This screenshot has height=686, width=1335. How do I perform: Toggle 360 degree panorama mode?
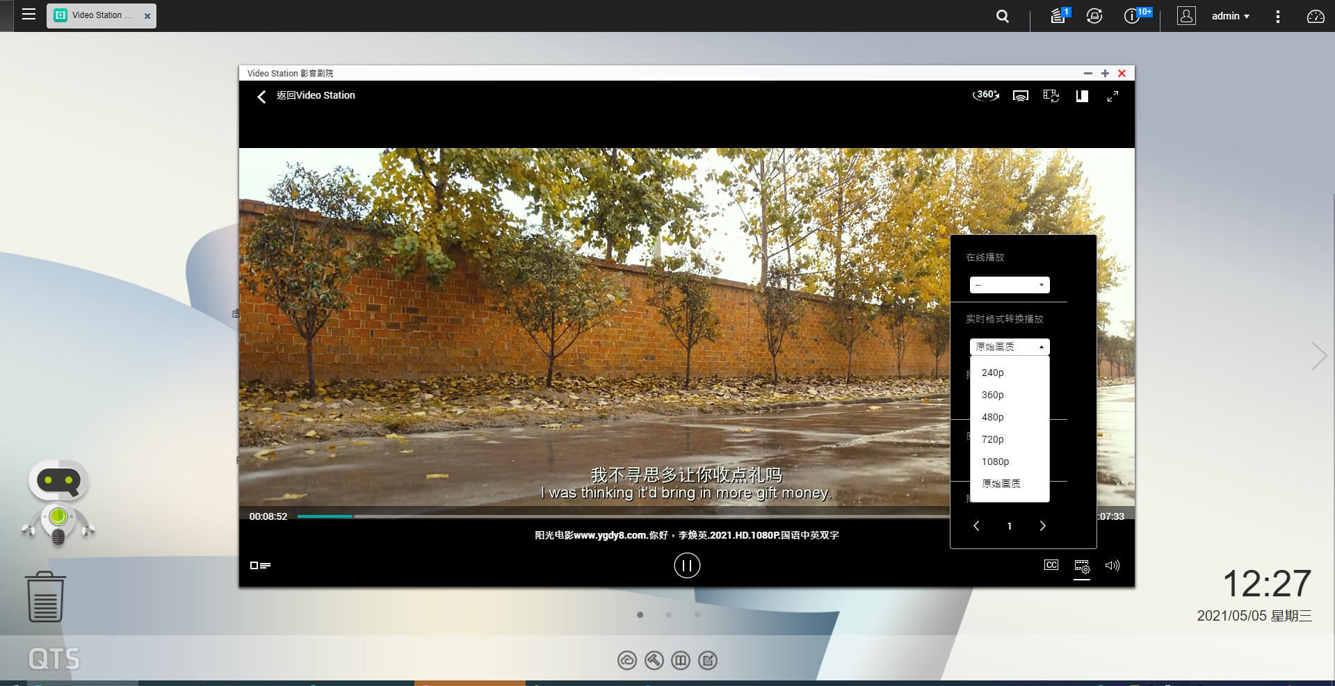point(986,95)
